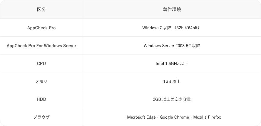Select the ブラウザ row label

pos(41,117)
